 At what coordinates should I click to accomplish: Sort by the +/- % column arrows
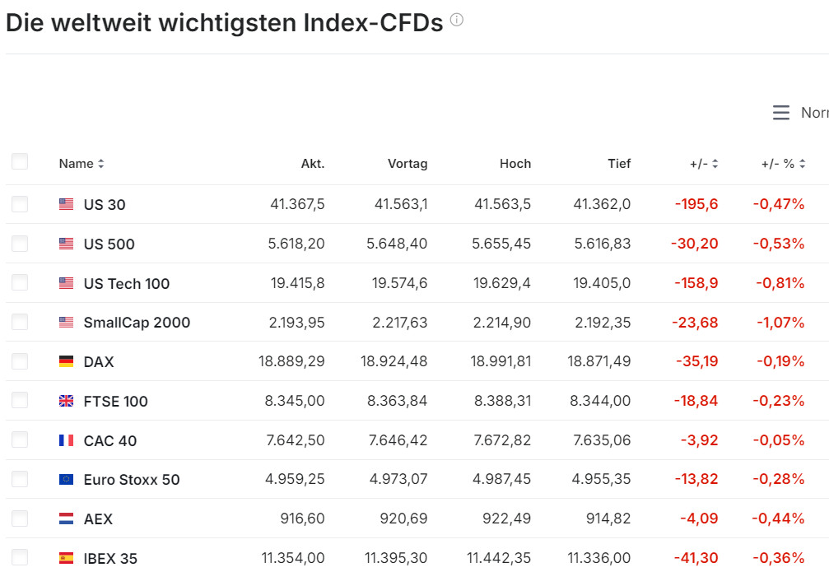pyautogui.click(x=802, y=164)
